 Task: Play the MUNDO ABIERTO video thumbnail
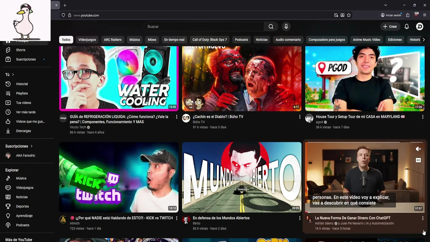[x=242, y=177]
